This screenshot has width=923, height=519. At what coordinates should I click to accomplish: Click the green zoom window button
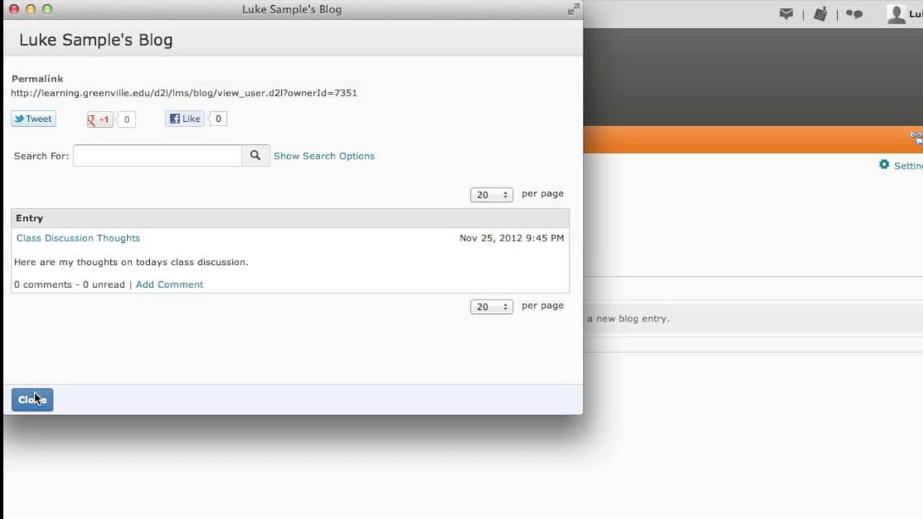pos(48,9)
